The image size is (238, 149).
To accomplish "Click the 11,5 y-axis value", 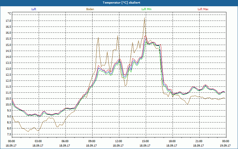I will [8, 87].
